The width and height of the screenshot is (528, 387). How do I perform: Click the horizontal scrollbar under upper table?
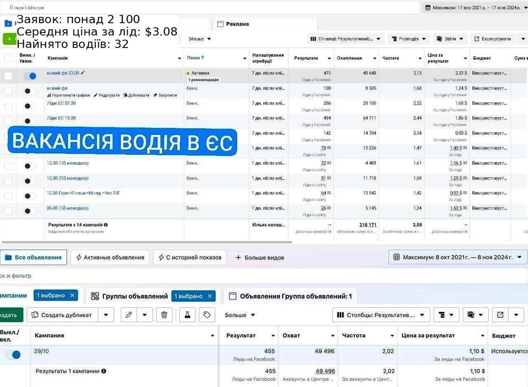(147, 242)
